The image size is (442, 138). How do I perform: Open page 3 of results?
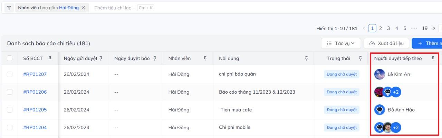pos(388,28)
